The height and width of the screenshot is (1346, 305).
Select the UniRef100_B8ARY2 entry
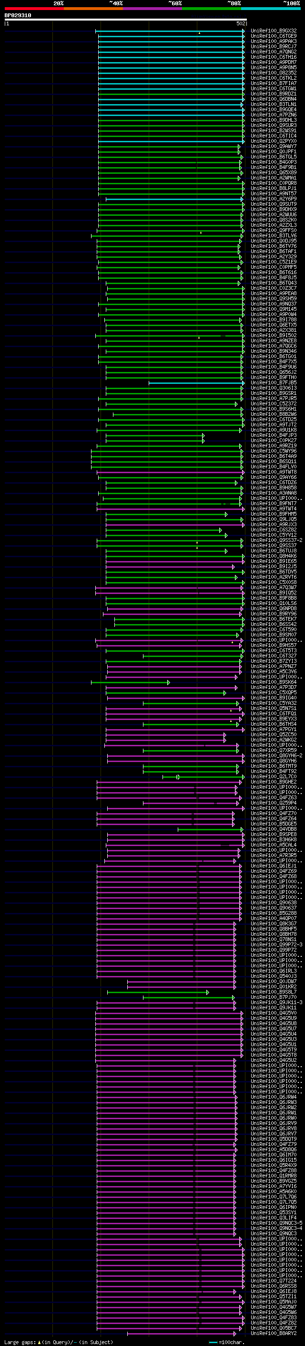[x=274, y=1334]
